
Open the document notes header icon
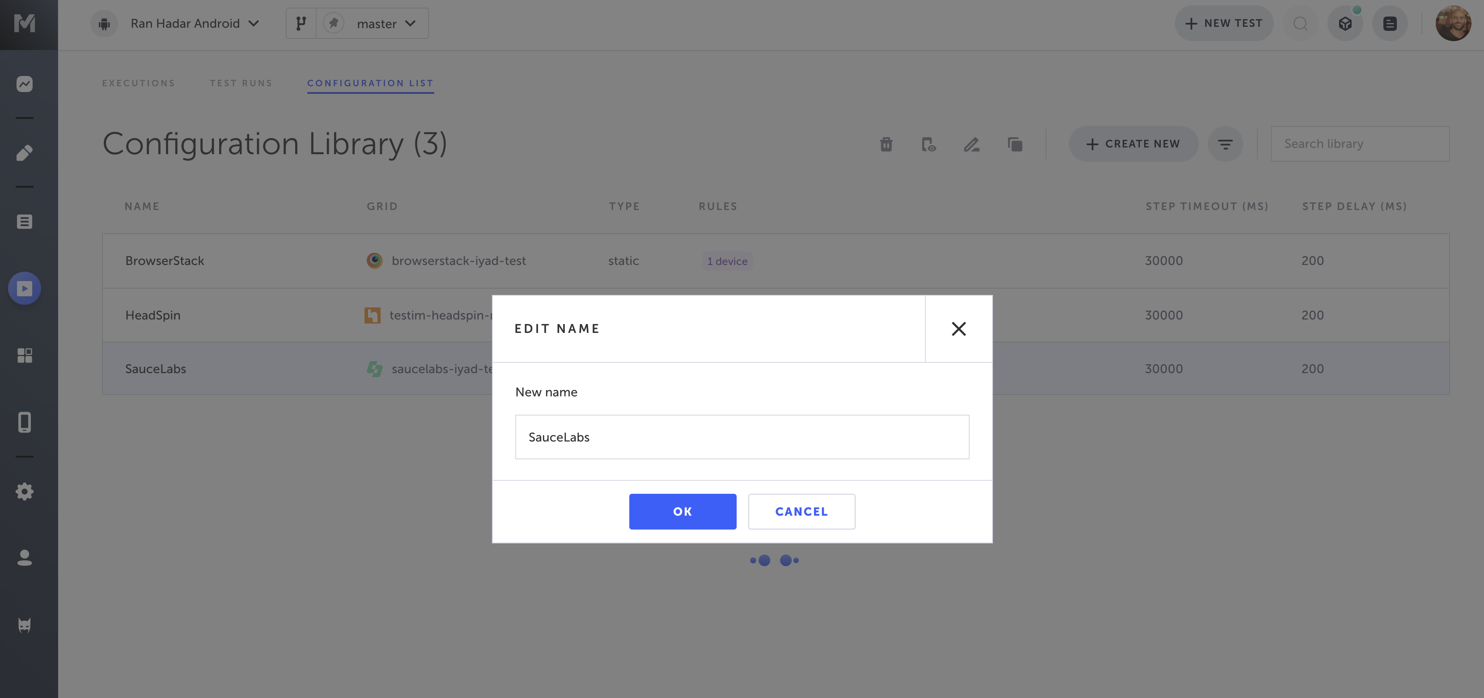coord(1390,24)
